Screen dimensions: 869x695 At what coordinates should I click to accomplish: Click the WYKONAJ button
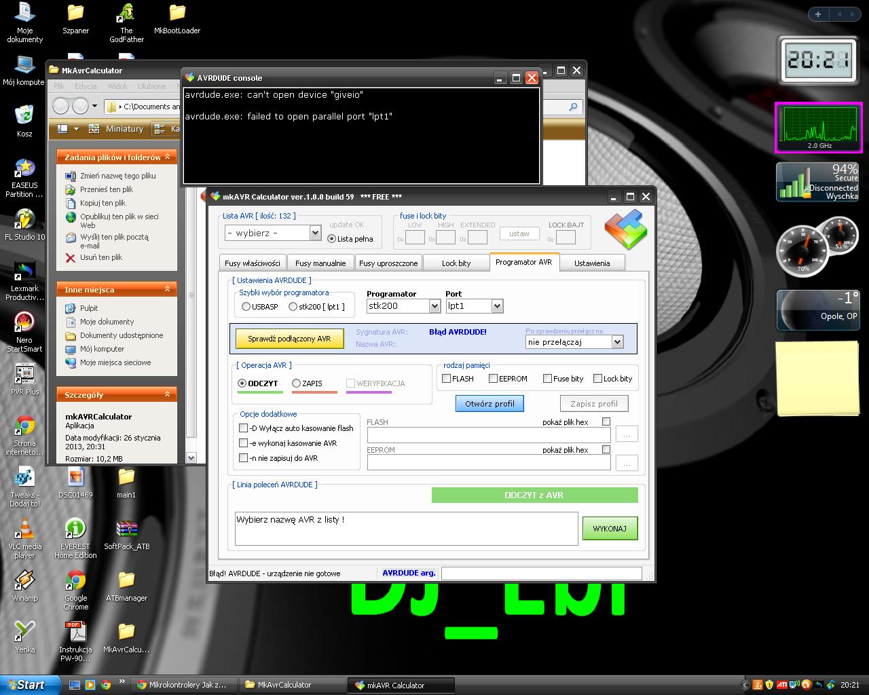pyautogui.click(x=610, y=529)
